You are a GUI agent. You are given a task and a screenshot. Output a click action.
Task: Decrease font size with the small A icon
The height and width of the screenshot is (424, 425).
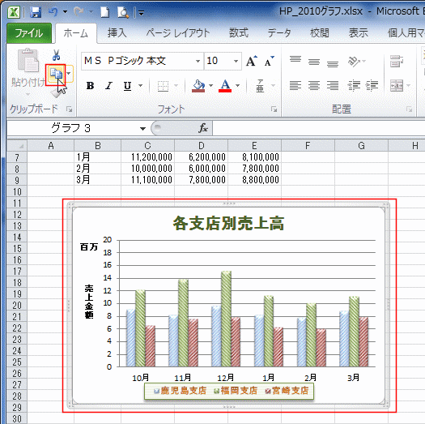[x=269, y=61]
